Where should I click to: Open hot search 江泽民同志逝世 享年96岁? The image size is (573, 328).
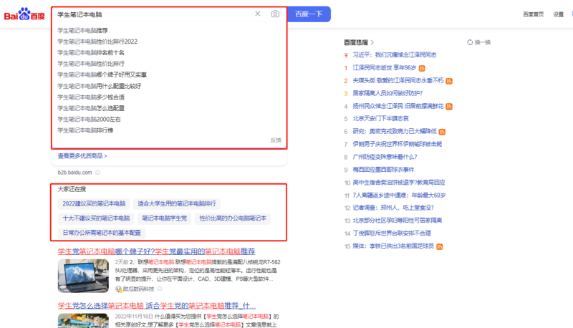[x=385, y=67]
